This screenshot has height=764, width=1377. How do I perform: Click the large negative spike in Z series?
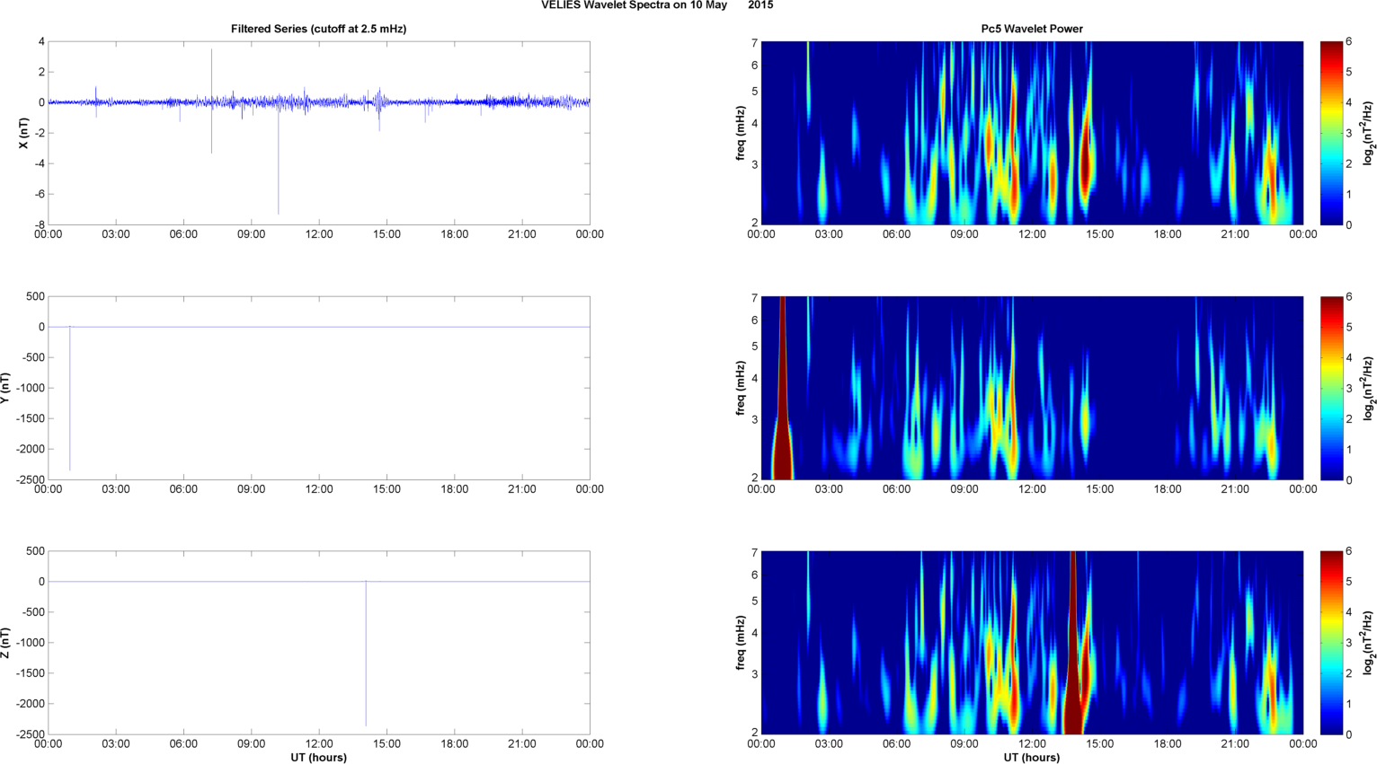366,654
